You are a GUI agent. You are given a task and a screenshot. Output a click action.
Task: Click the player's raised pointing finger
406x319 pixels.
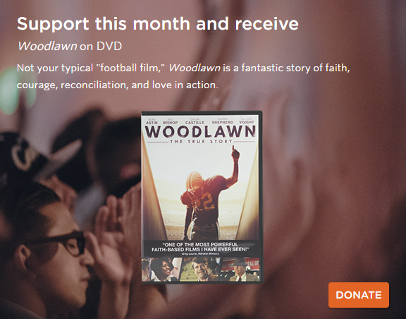(233, 149)
